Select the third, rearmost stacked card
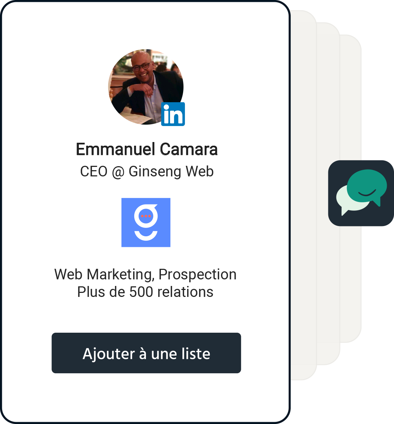The height and width of the screenshot is (424, 394). tap(351, 188)
